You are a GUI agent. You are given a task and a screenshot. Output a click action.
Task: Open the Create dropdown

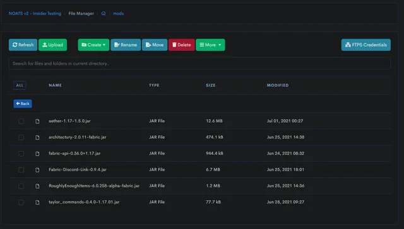(x=93, y=45)
